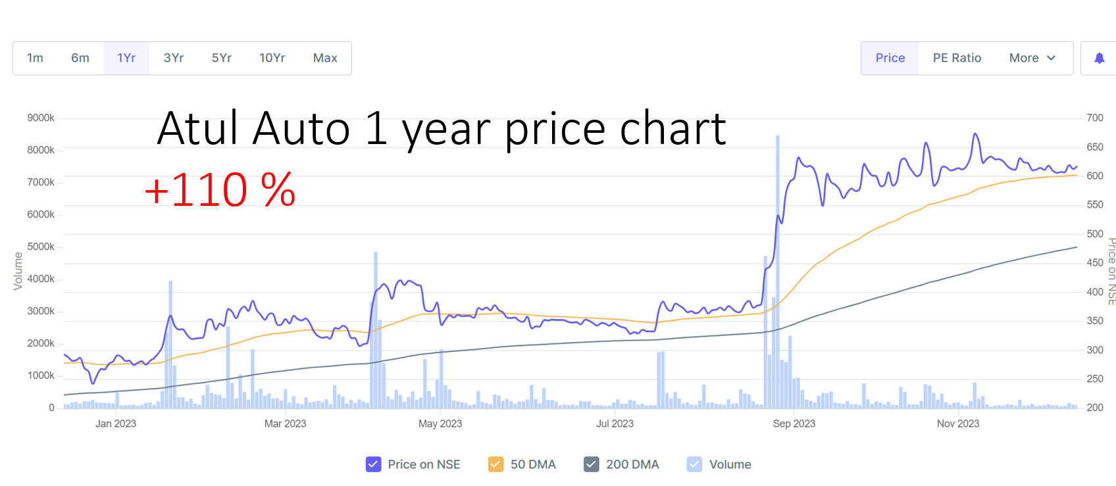Choose the 3Yr time range
Image resolution: width=1116 pixels, height=486 pixels.
click(174, 58)
